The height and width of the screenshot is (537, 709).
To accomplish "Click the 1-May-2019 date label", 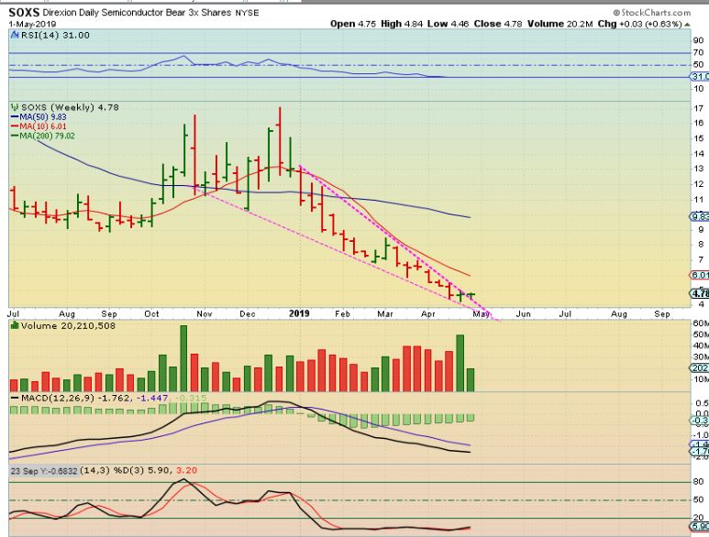I will click(x=32, y=24).
